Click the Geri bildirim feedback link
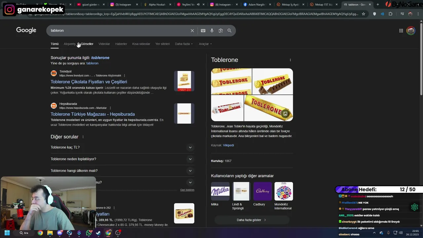The image size is (423, 238). tap(187, 190)
